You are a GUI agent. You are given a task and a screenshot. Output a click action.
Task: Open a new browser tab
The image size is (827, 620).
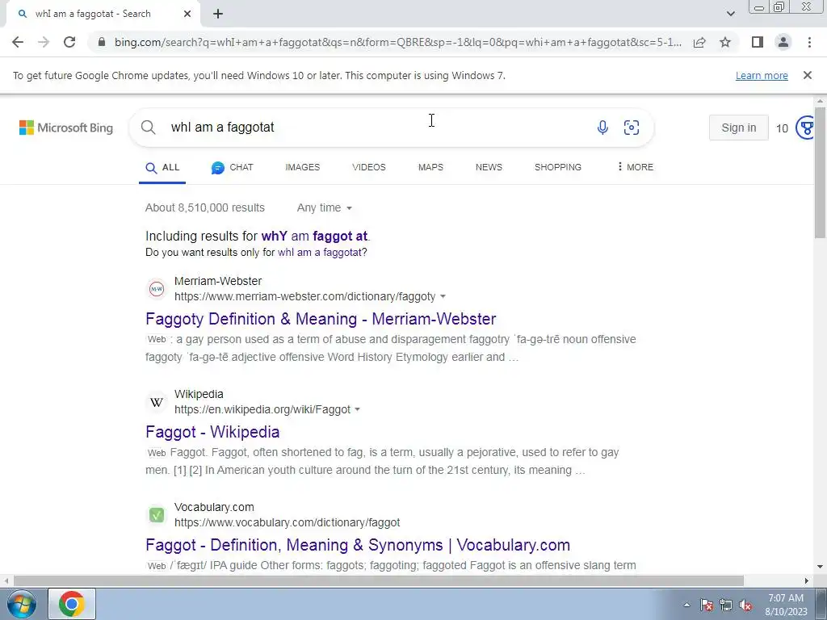click(x=218, y=14)
